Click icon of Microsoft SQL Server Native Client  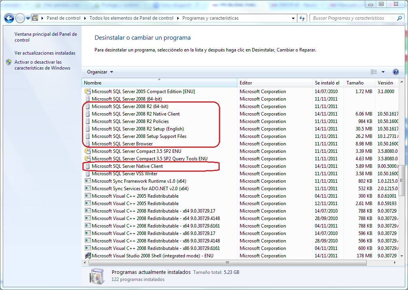(x=88, y=166)
